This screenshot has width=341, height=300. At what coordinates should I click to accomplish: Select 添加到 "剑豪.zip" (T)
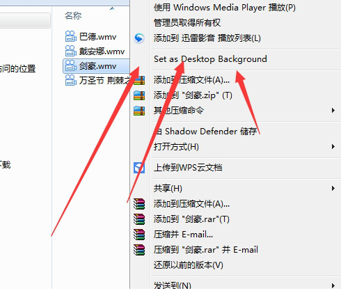(x=193, y=95)
